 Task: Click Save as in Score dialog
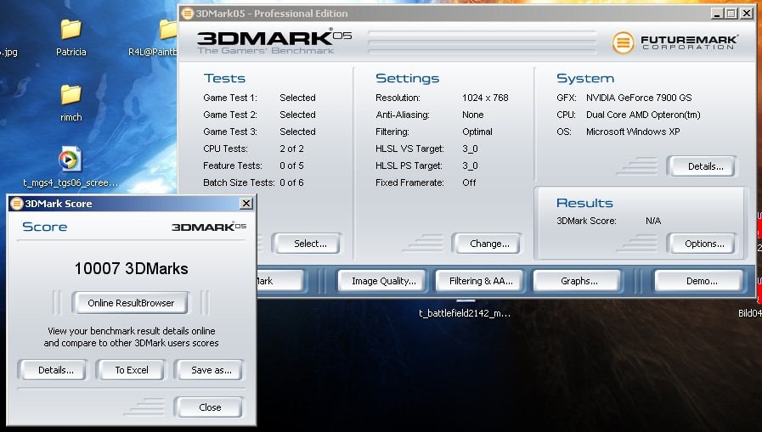pyautogui.click(x=211, y=370)
